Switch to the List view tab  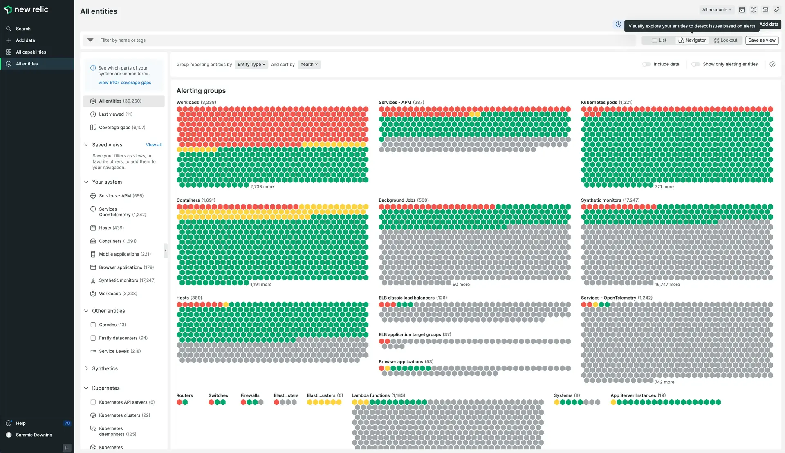659,40
